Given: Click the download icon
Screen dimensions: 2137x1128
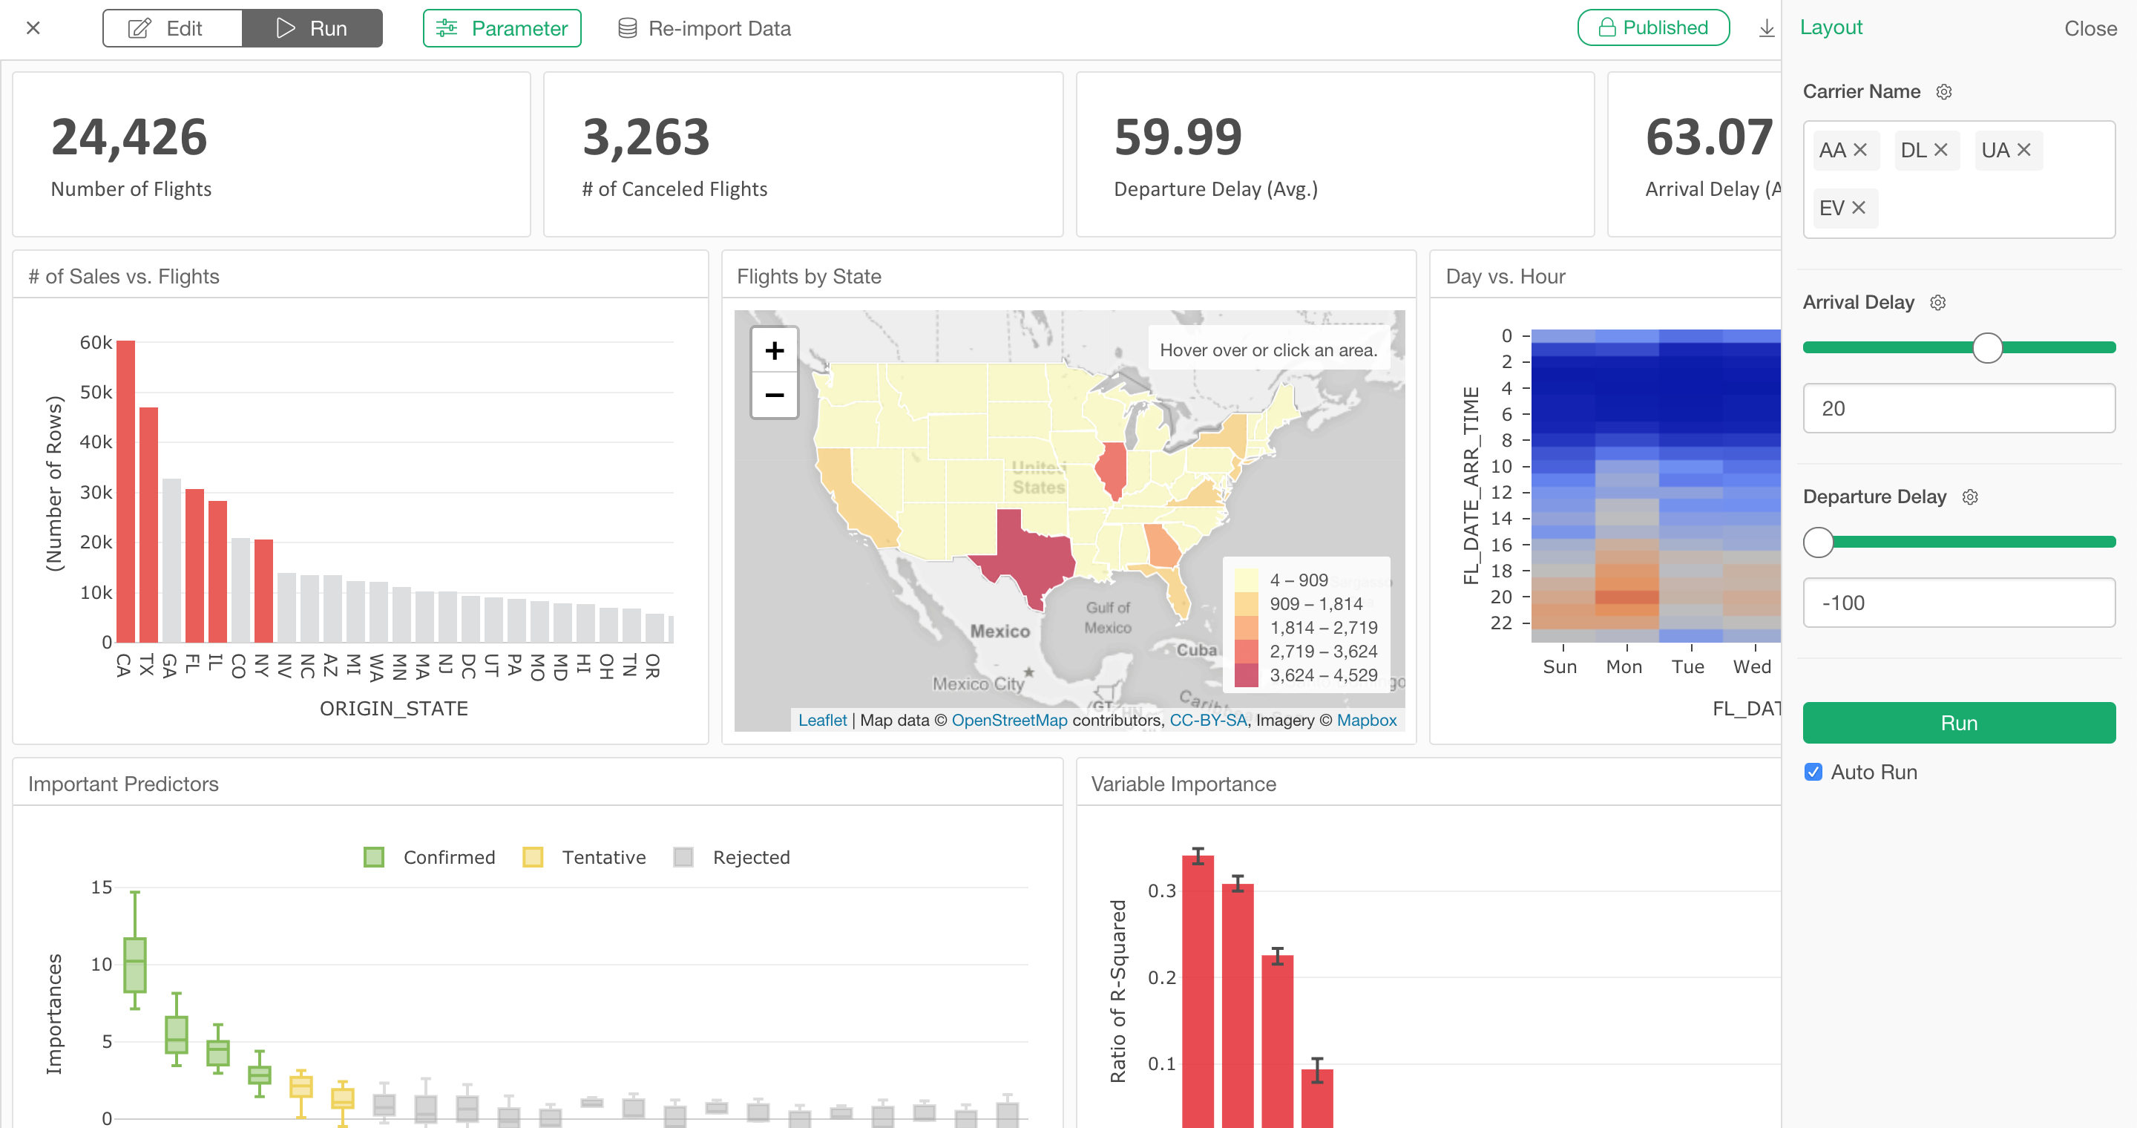Looking at the screenshot, I should (1766, 28).
